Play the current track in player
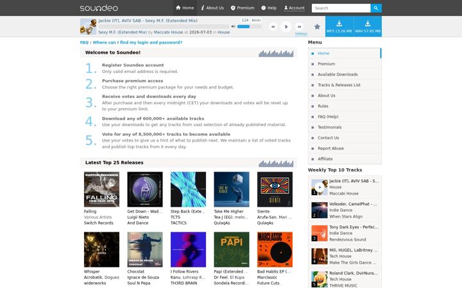462x288 pixels. click(x=286, y=27)
